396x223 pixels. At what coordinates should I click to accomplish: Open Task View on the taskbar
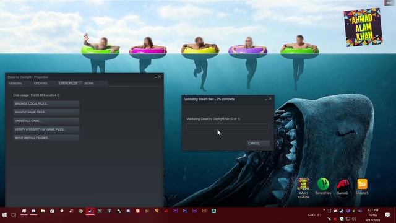pos(14,215)
